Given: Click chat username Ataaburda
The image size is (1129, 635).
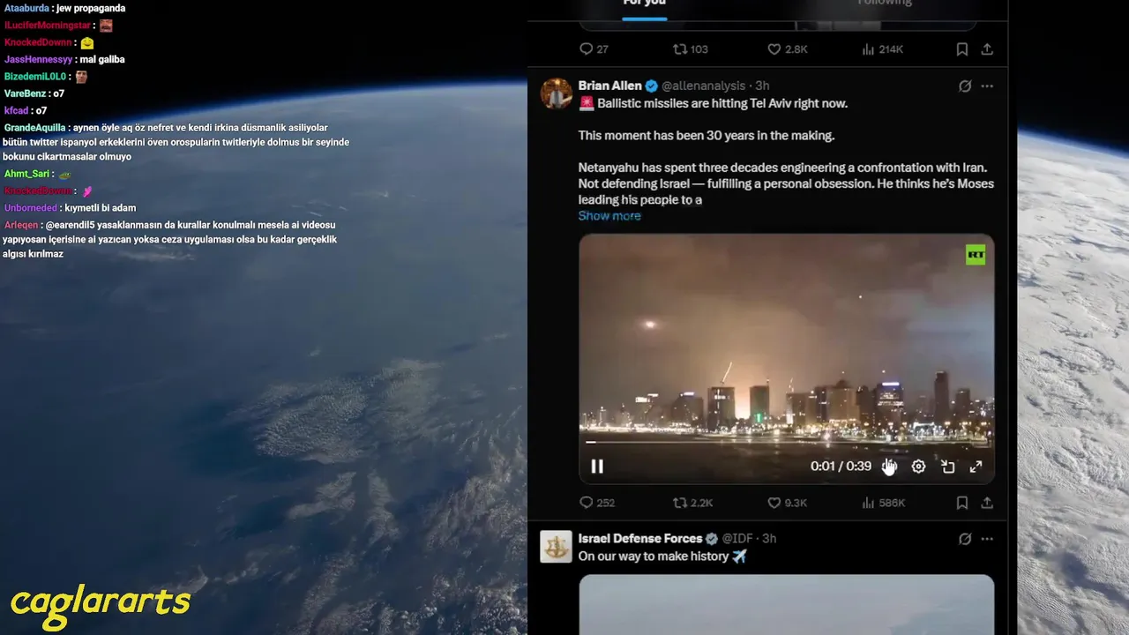Looking at the screenshot, I should 26,8.
